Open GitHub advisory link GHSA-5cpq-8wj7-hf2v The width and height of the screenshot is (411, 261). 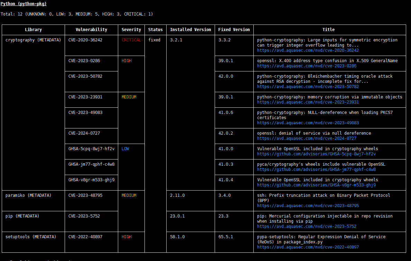pos(316,154)
